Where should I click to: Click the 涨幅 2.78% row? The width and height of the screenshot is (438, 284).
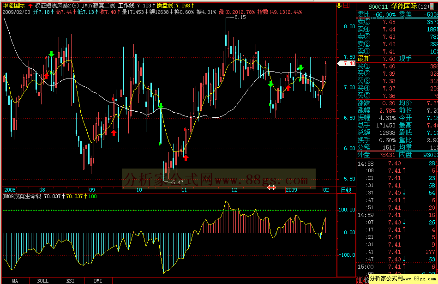377,110
